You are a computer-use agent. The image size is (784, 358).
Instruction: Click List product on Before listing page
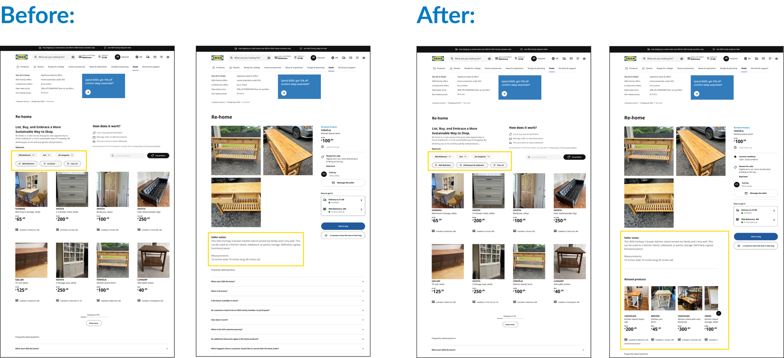[158, 156]
